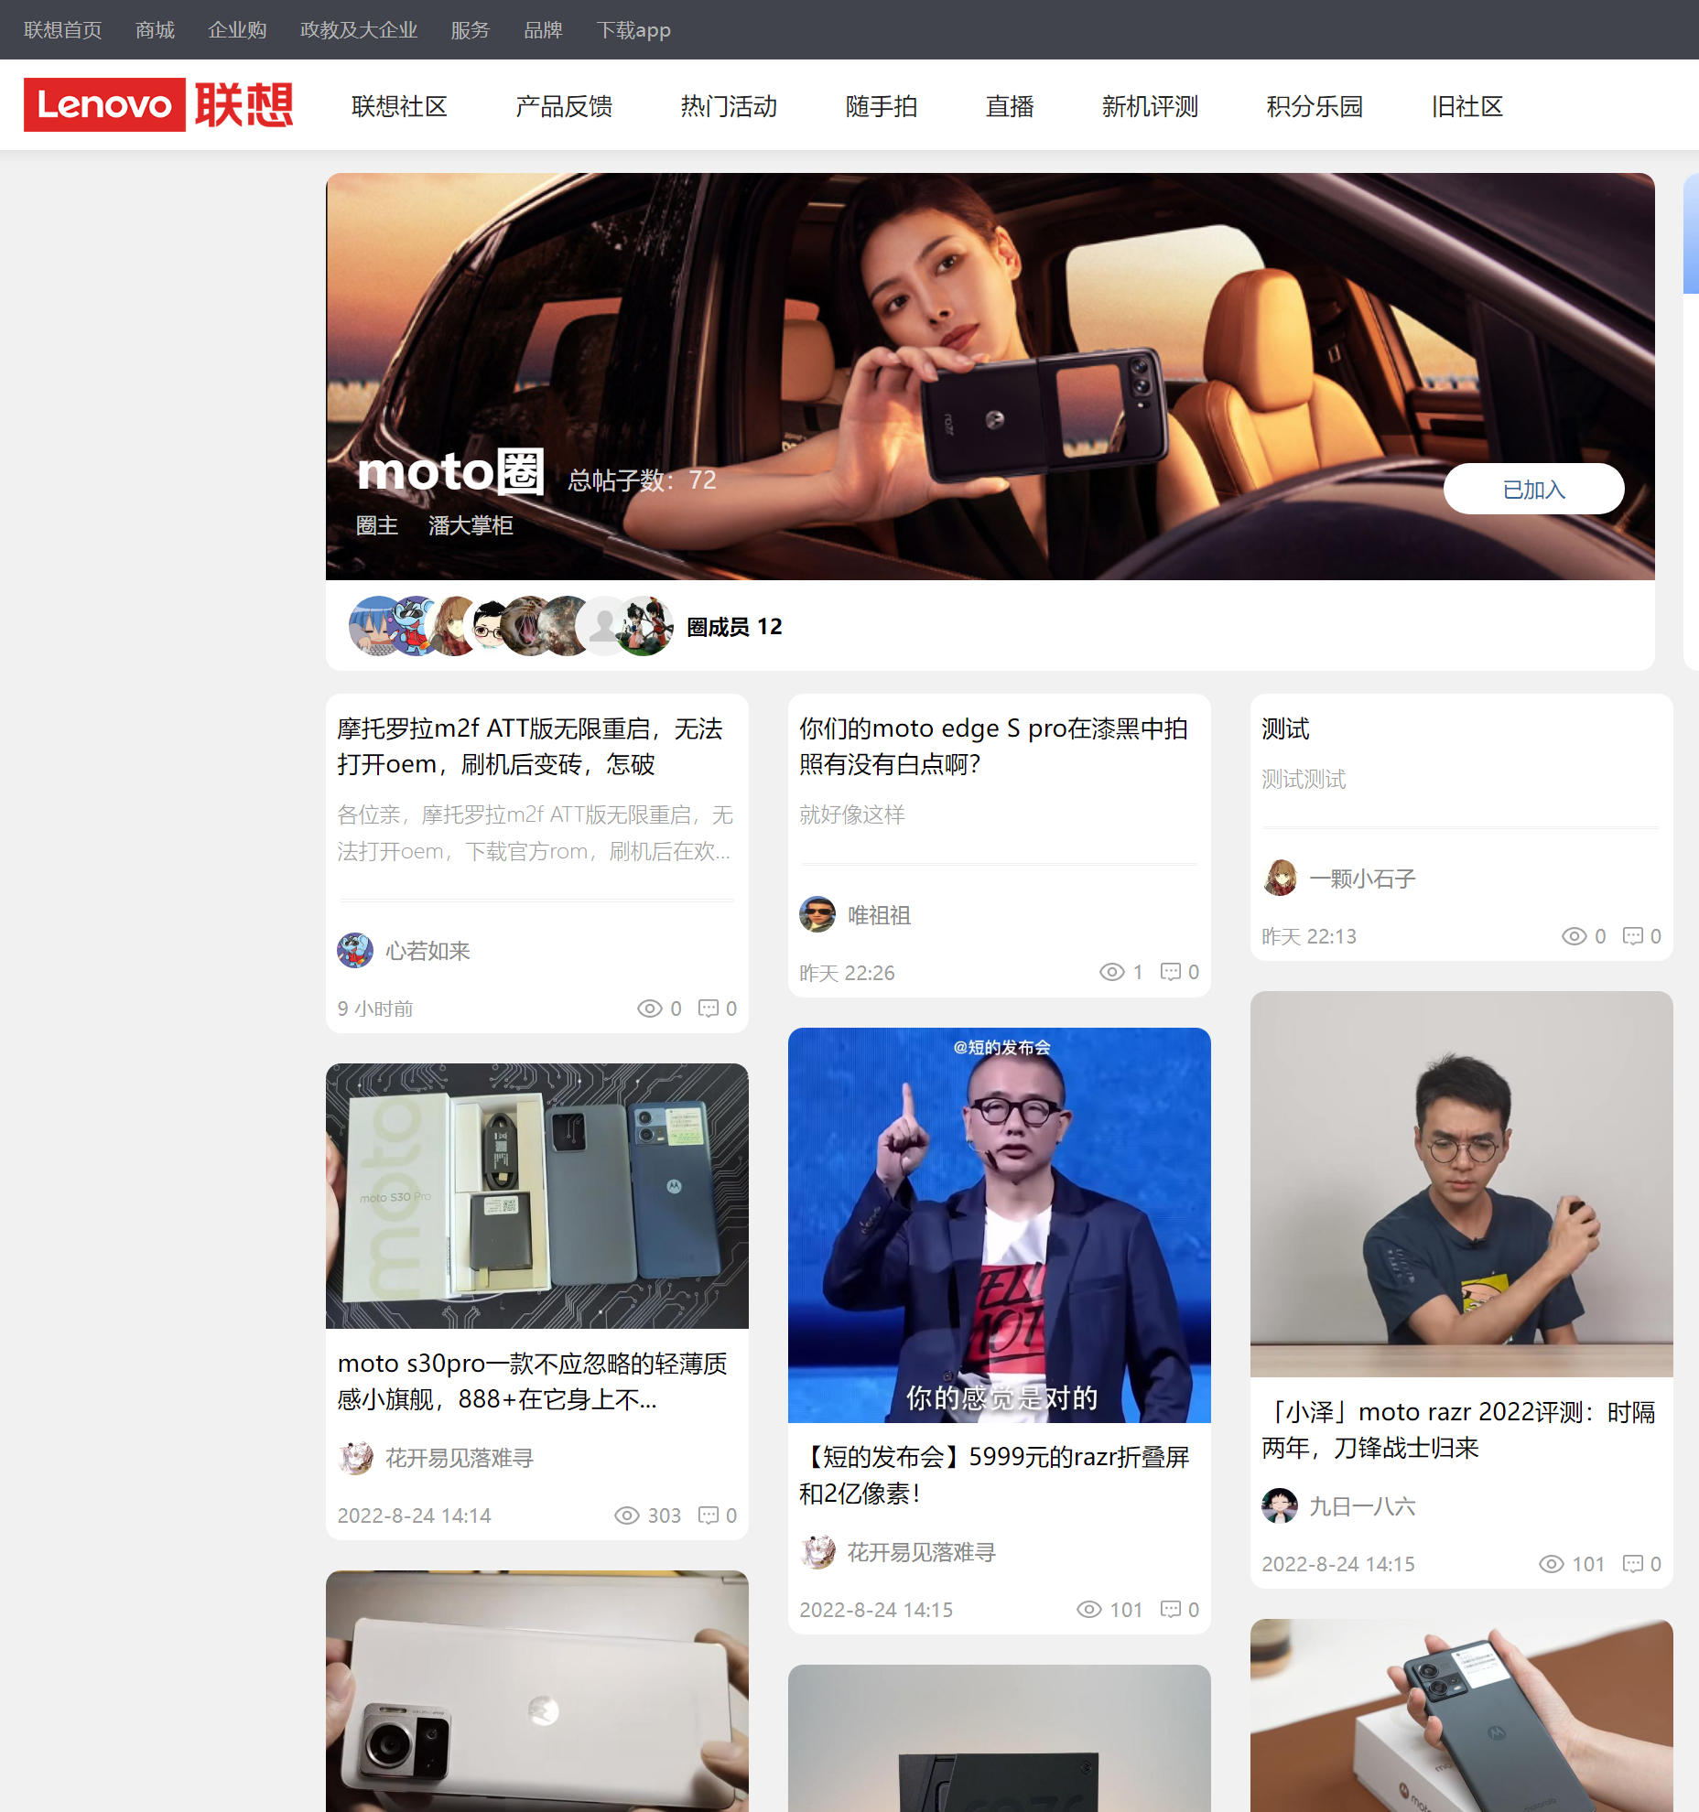Open 服务 in top bar
This screenshot has height=1812, width=1699.
[x=471, y=30]
